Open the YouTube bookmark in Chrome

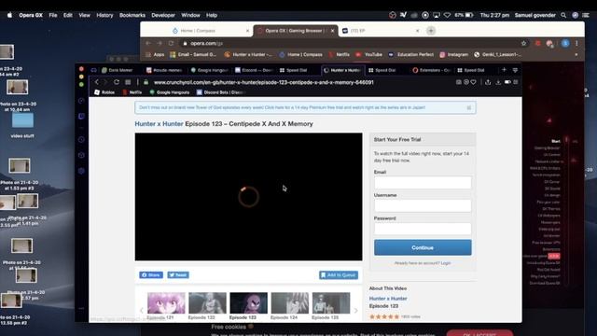(x=369, y=54)
